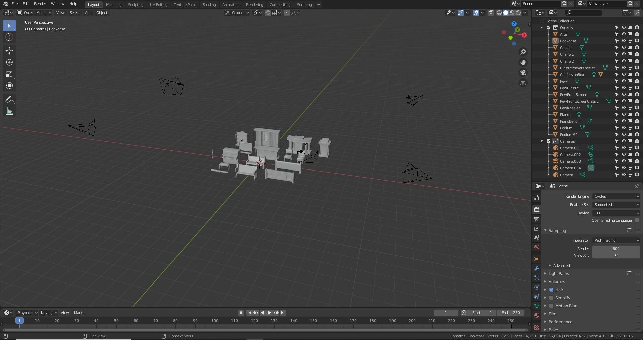Open the Output properties tab

(537, 219)
